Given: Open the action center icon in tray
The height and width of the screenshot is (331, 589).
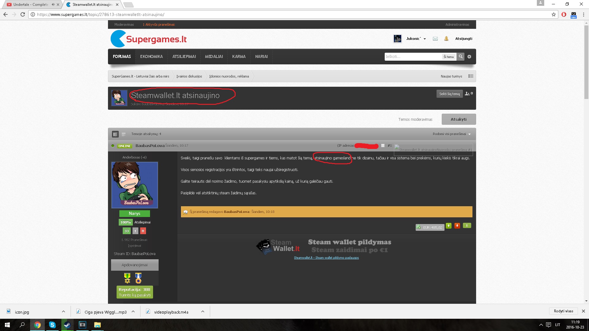Looking at the screenshot, I should tap(548, 325).
